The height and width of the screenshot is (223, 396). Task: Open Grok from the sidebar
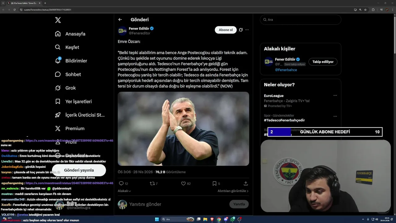coord(65,88)
